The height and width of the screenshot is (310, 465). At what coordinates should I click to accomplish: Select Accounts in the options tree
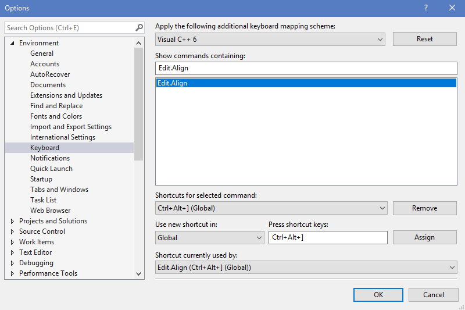(x=45, y=64)
